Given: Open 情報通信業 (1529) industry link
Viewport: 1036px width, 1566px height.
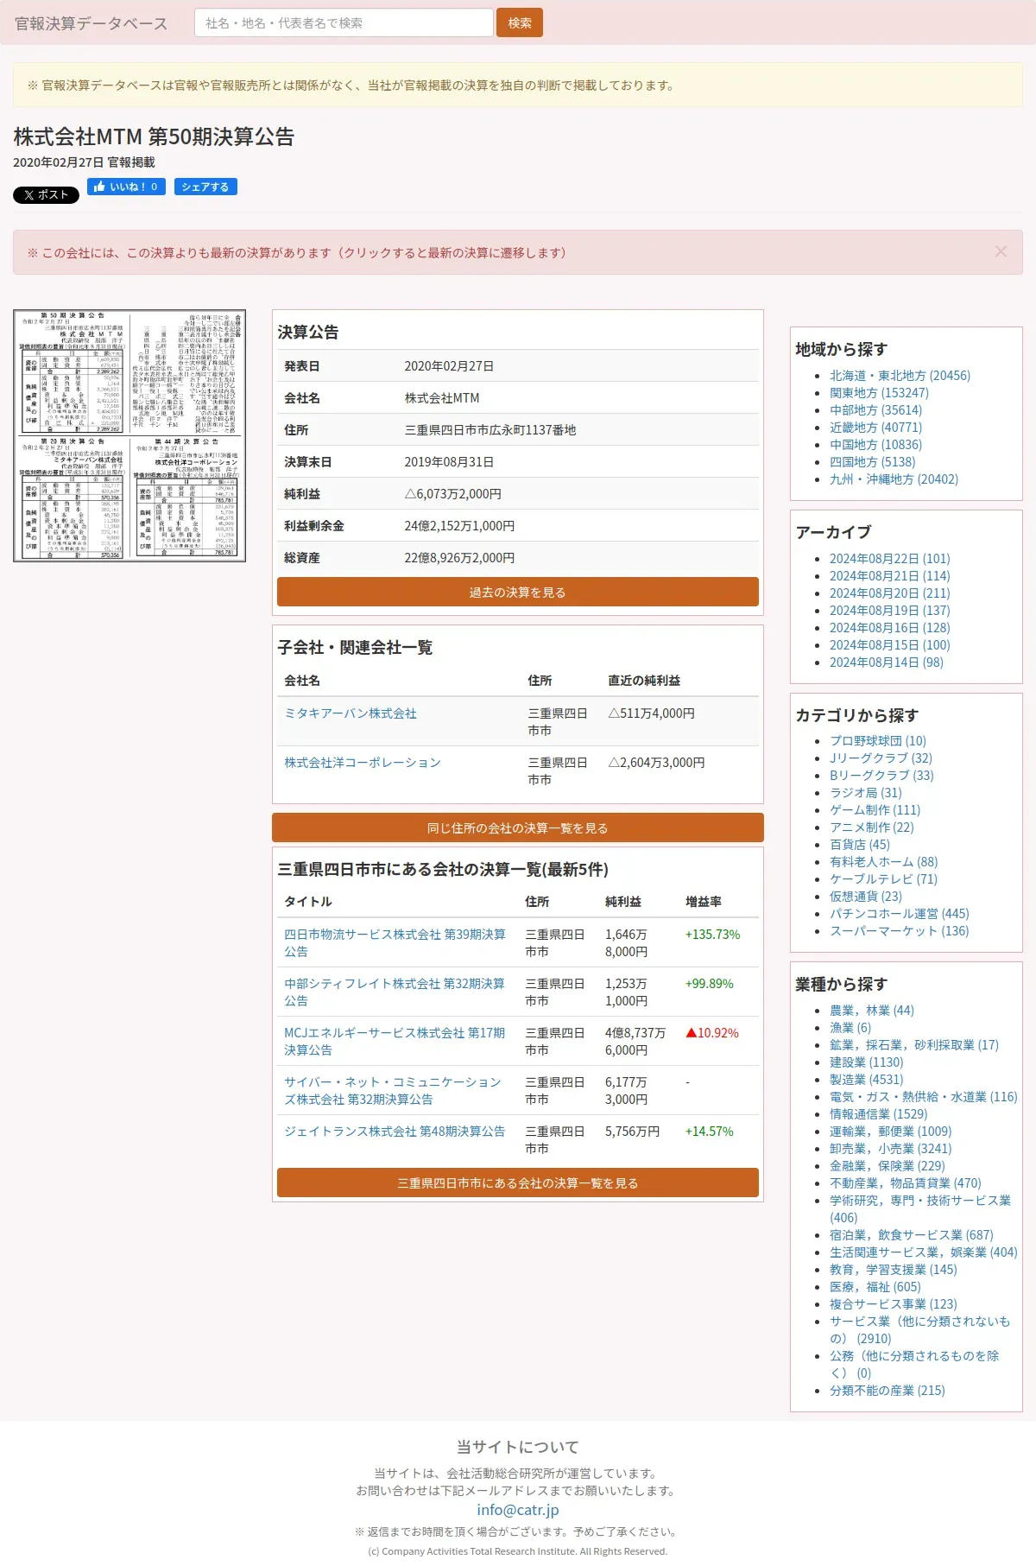Looking at the screenshot, I should 879,1114.
